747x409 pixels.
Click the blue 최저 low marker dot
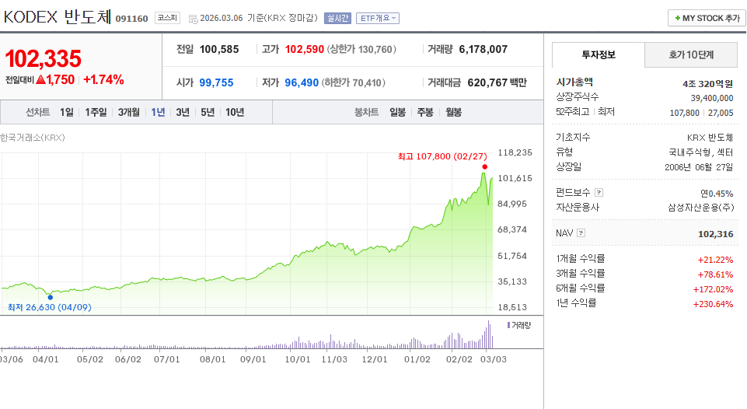[x=51, y=298]
